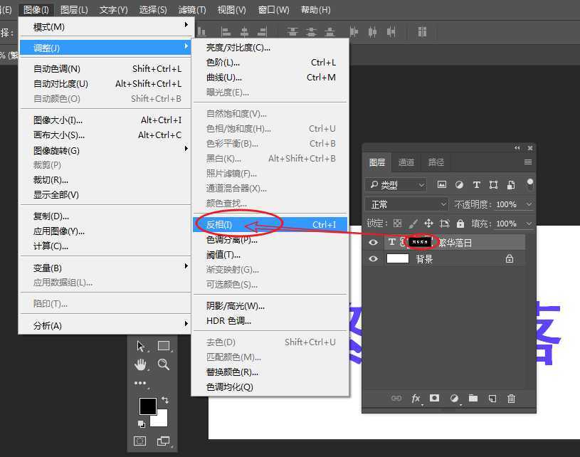Click the black foreground color swatch
The image size is (580, 457).
point(147,406)
